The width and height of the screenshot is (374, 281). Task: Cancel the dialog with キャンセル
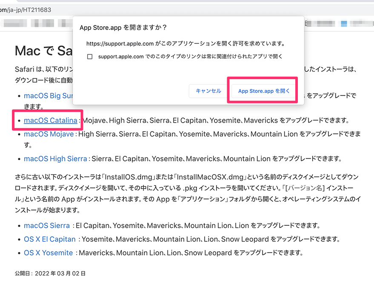(x=208, y=91)
